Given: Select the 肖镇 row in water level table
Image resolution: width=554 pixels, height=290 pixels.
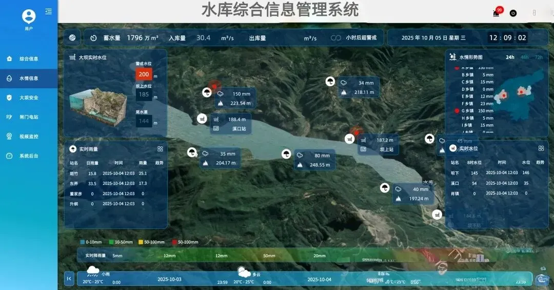Looking at the screenshot, I should (x=497, y=193).
